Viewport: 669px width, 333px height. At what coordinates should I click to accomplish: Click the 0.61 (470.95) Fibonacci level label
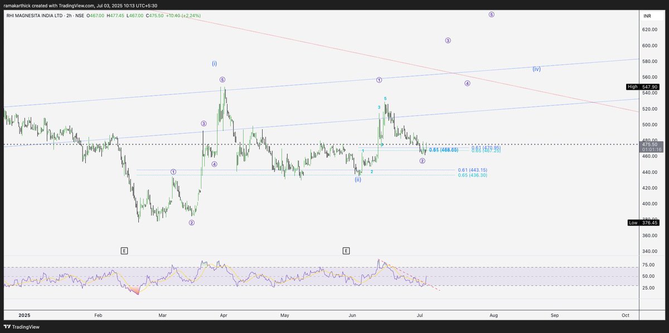486,148
